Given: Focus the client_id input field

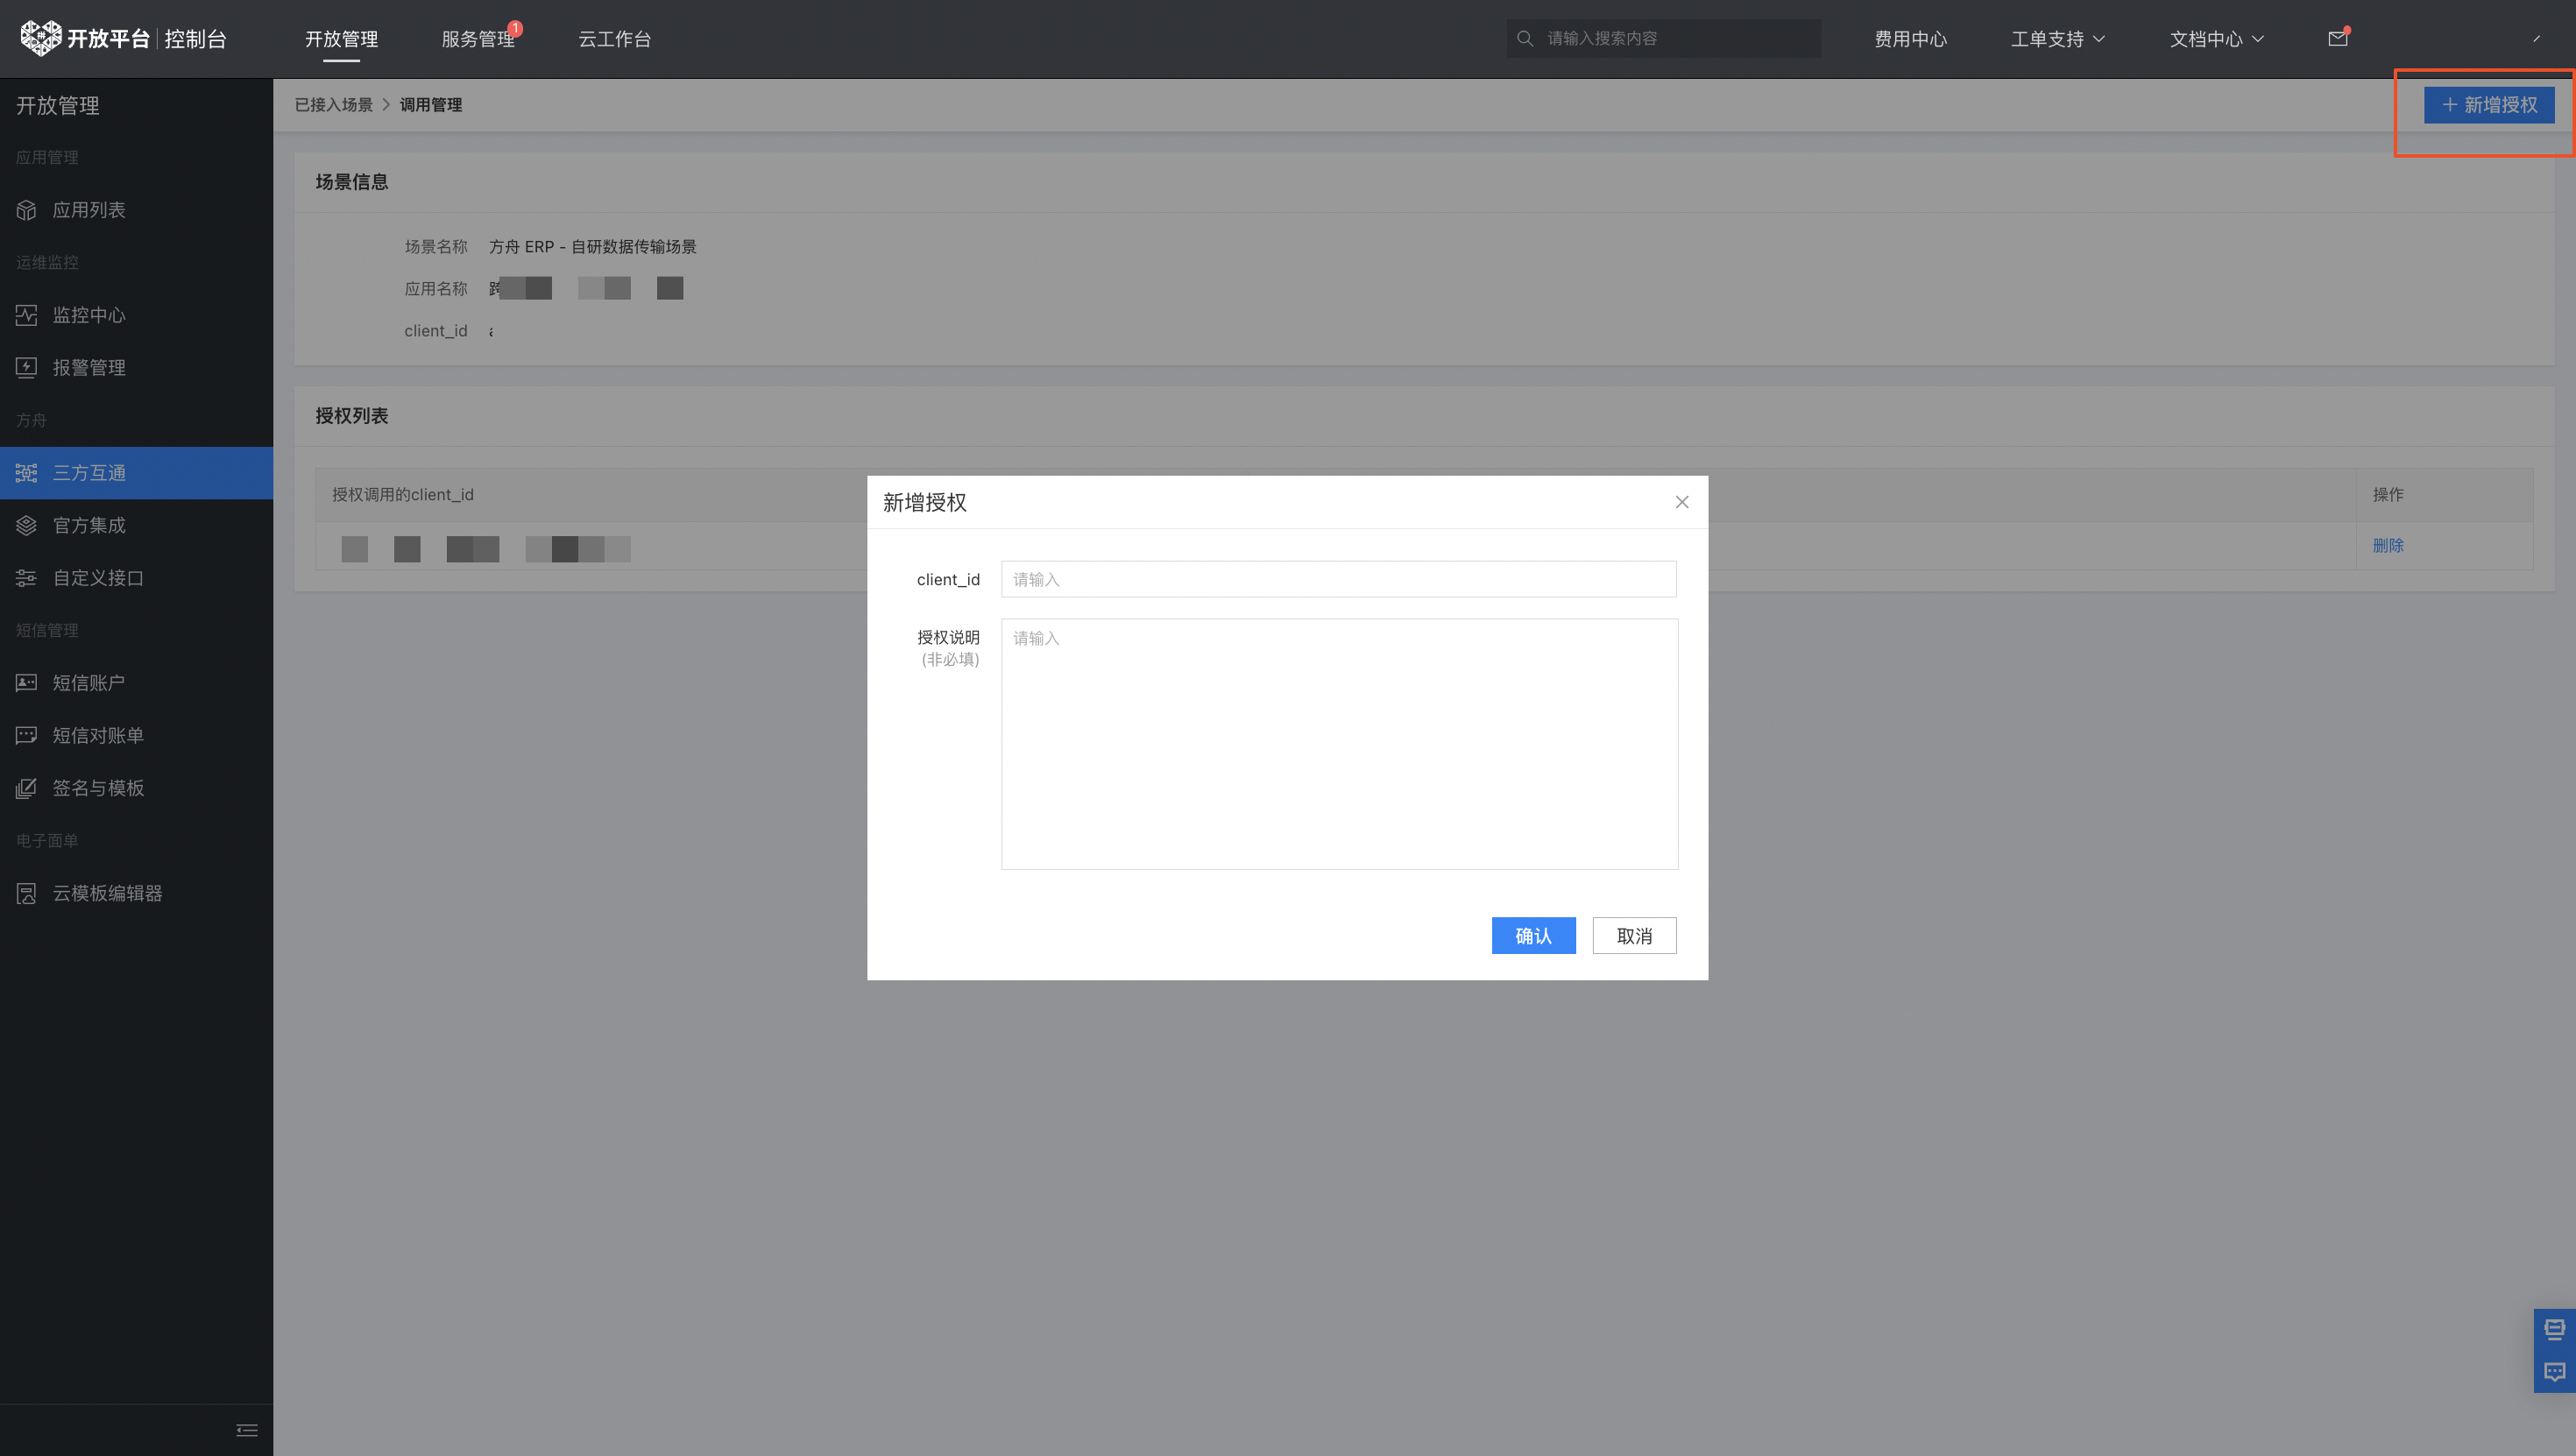Looking at the screenshot, I should click(1338, 579).
